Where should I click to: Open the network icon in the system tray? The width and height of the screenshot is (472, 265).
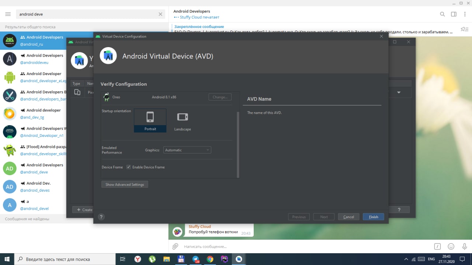click(x=414, y=259)
